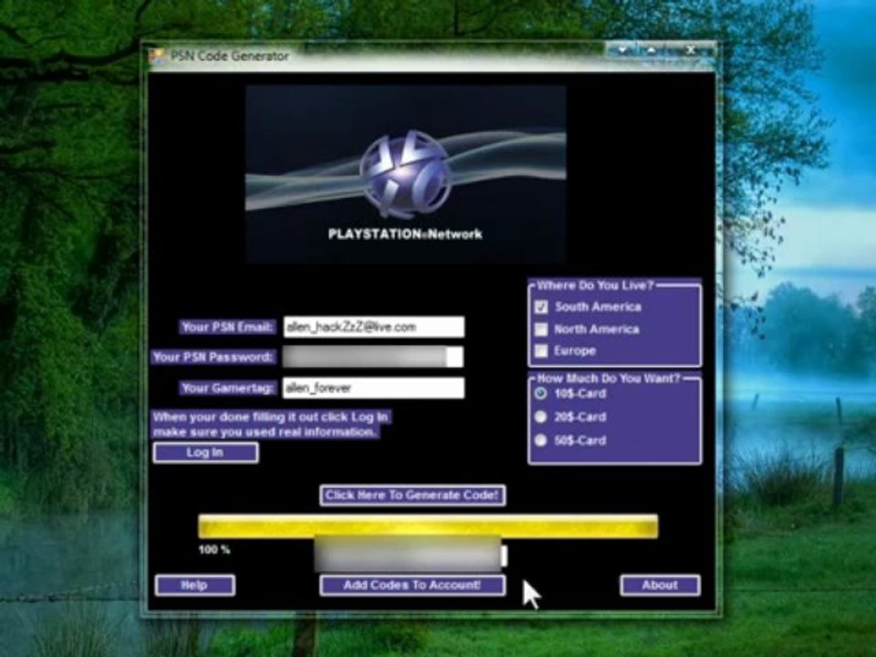Check the North America checkbox

click(541, 329)
